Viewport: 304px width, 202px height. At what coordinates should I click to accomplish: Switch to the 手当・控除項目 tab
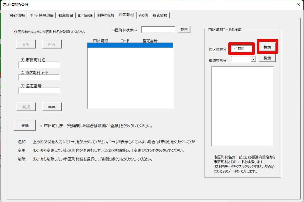(42, 15)
